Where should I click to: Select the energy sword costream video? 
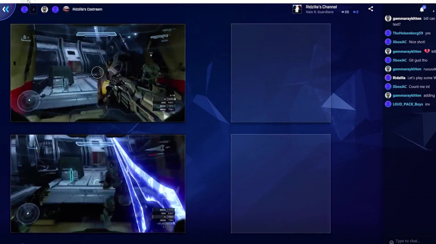[98, 184]
